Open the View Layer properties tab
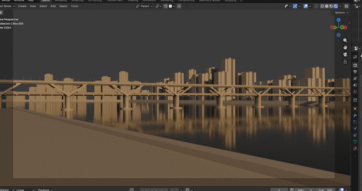Screen dimensions: 362x191 click(355, 79)
